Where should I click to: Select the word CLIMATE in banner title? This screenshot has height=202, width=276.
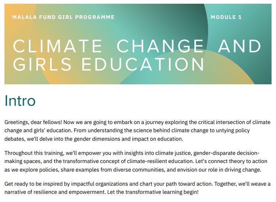coord(57,46)
